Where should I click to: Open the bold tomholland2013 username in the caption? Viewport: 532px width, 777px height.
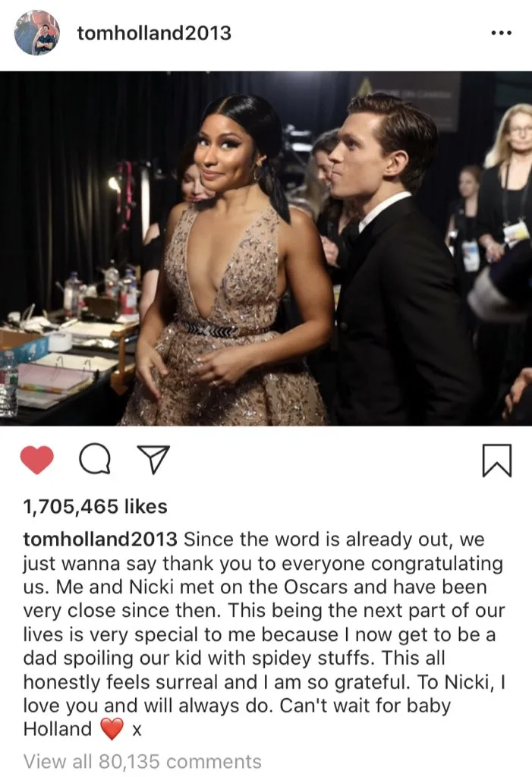[x=100, y=539]
